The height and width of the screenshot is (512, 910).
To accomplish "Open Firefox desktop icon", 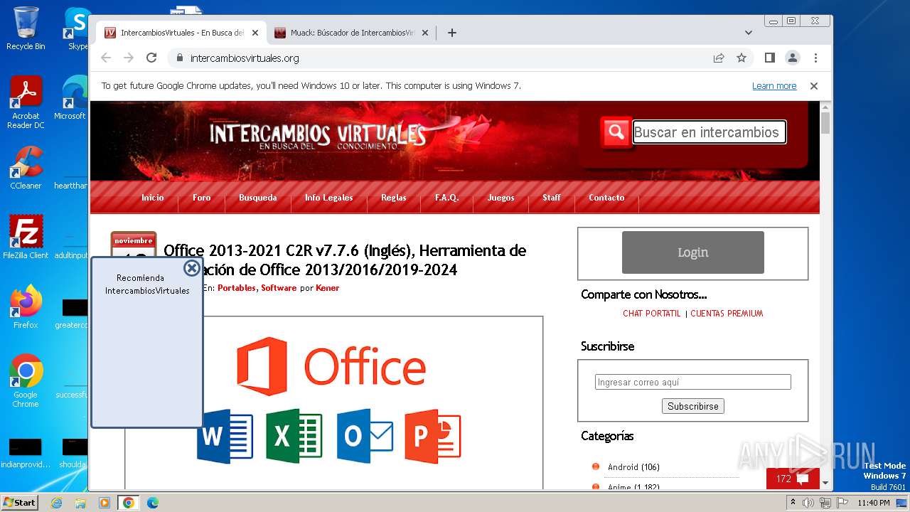I will click(26, 307).
